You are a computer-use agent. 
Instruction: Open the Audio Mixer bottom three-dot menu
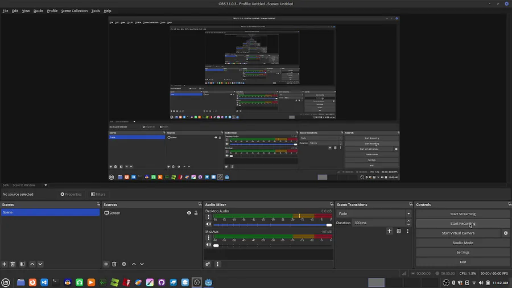tap(217, 264)
